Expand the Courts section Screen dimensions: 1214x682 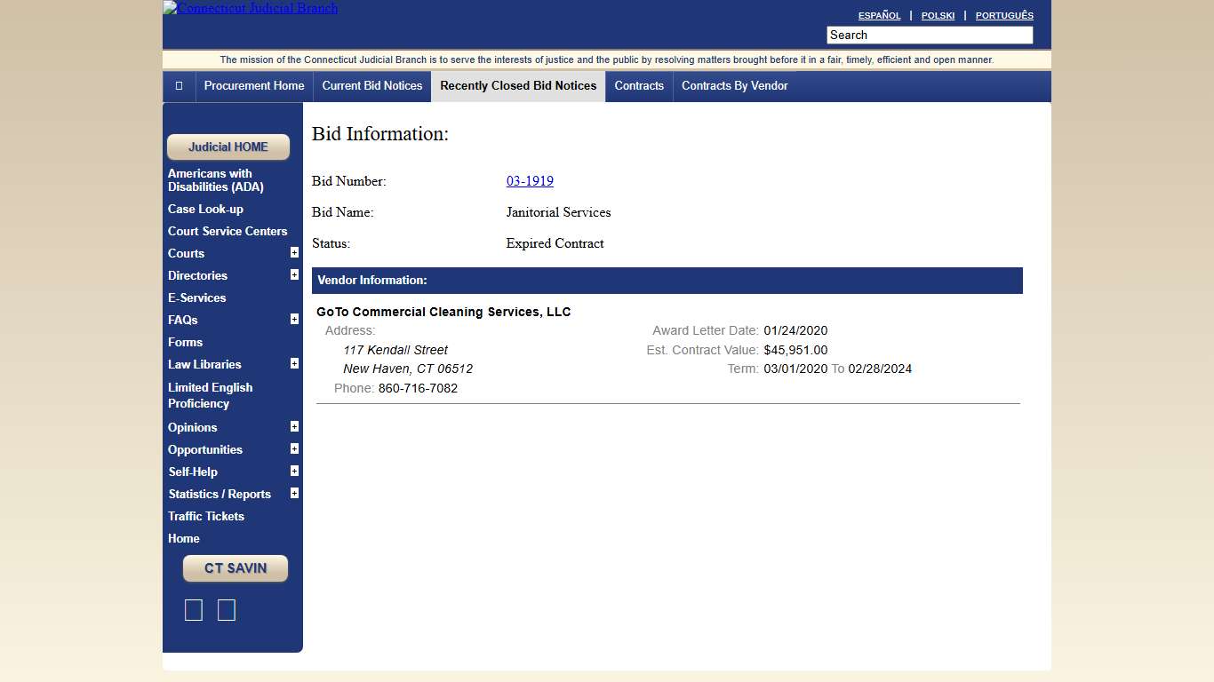294,252
